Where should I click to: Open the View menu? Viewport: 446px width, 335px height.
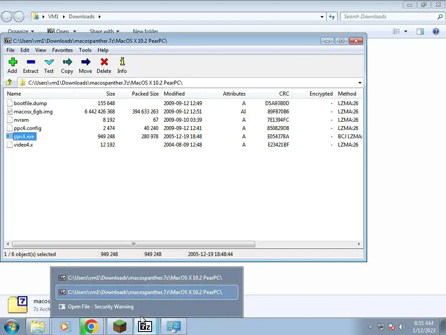click(41, 50)
